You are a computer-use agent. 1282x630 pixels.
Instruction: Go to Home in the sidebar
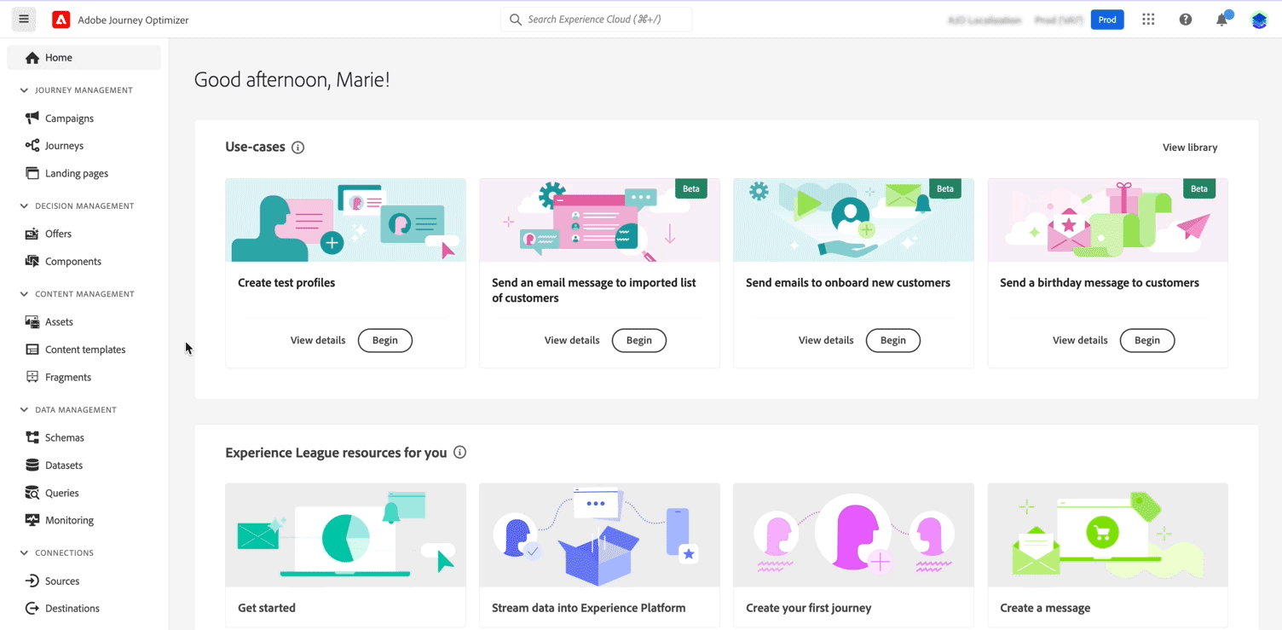(x=84, y=58)
